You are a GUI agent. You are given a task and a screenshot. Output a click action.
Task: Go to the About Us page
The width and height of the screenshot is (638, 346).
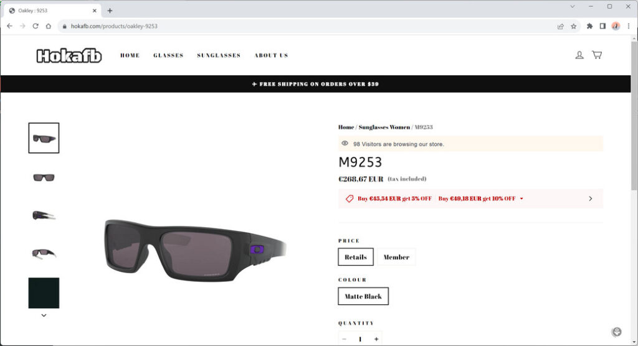271,55
